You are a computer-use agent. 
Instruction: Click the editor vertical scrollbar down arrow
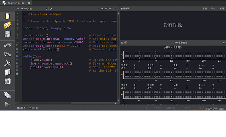(x=118, y=100)
